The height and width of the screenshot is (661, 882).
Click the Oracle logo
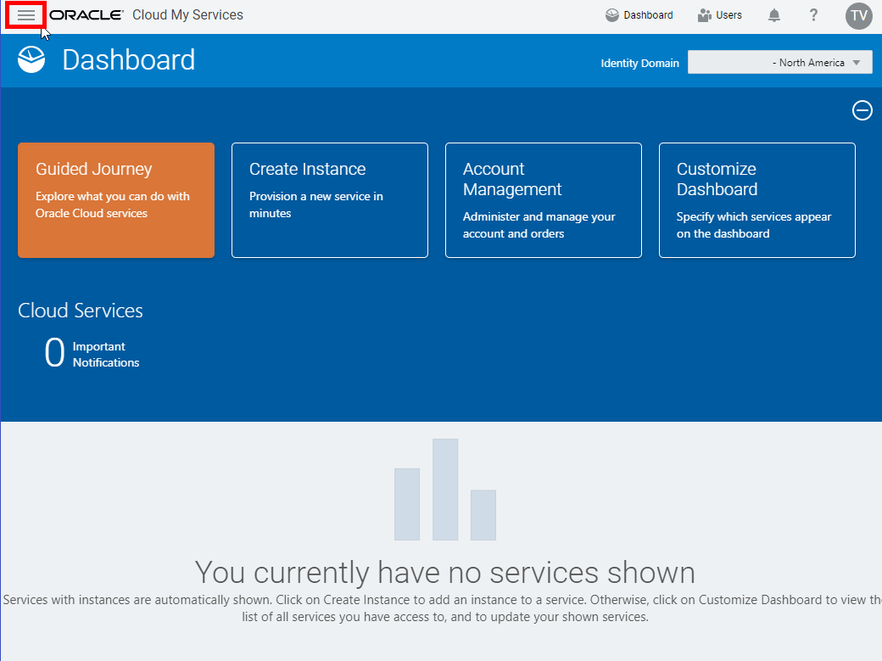point(84,14)
